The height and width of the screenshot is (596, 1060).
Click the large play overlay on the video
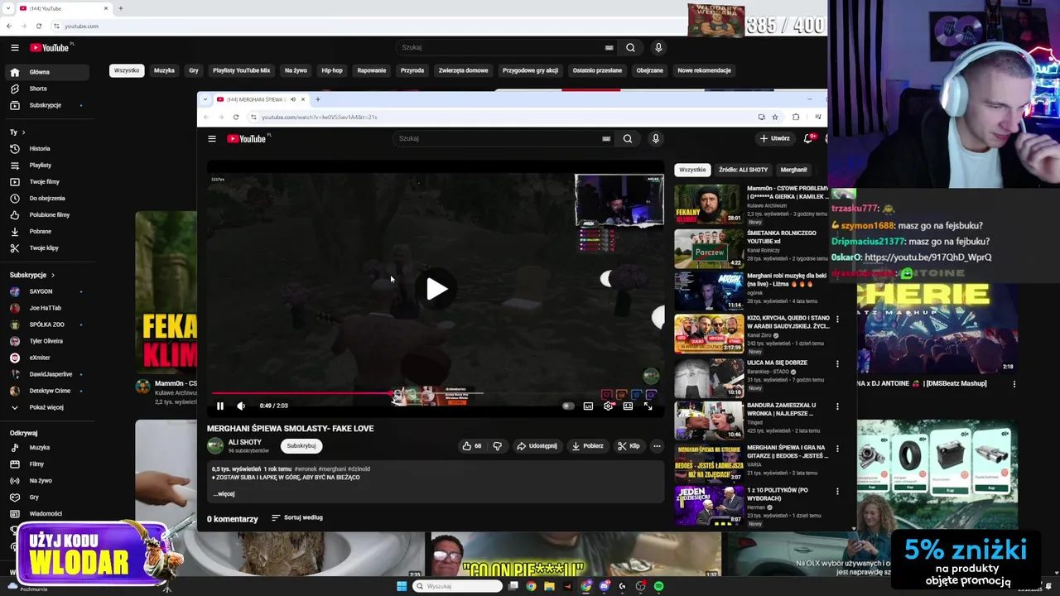(436, 288)
